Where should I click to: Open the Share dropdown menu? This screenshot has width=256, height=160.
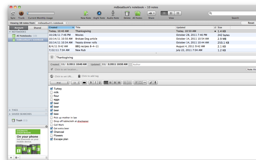click(x=151, y=13)
